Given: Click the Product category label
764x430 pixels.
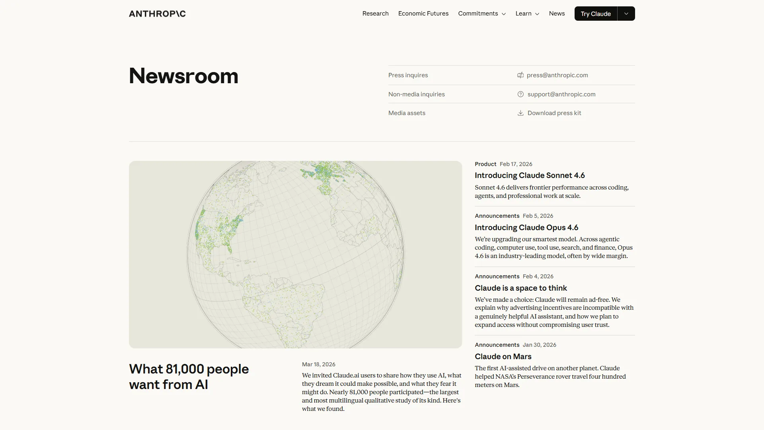Looking at the screenshot, I should click(x=485, y=164).
